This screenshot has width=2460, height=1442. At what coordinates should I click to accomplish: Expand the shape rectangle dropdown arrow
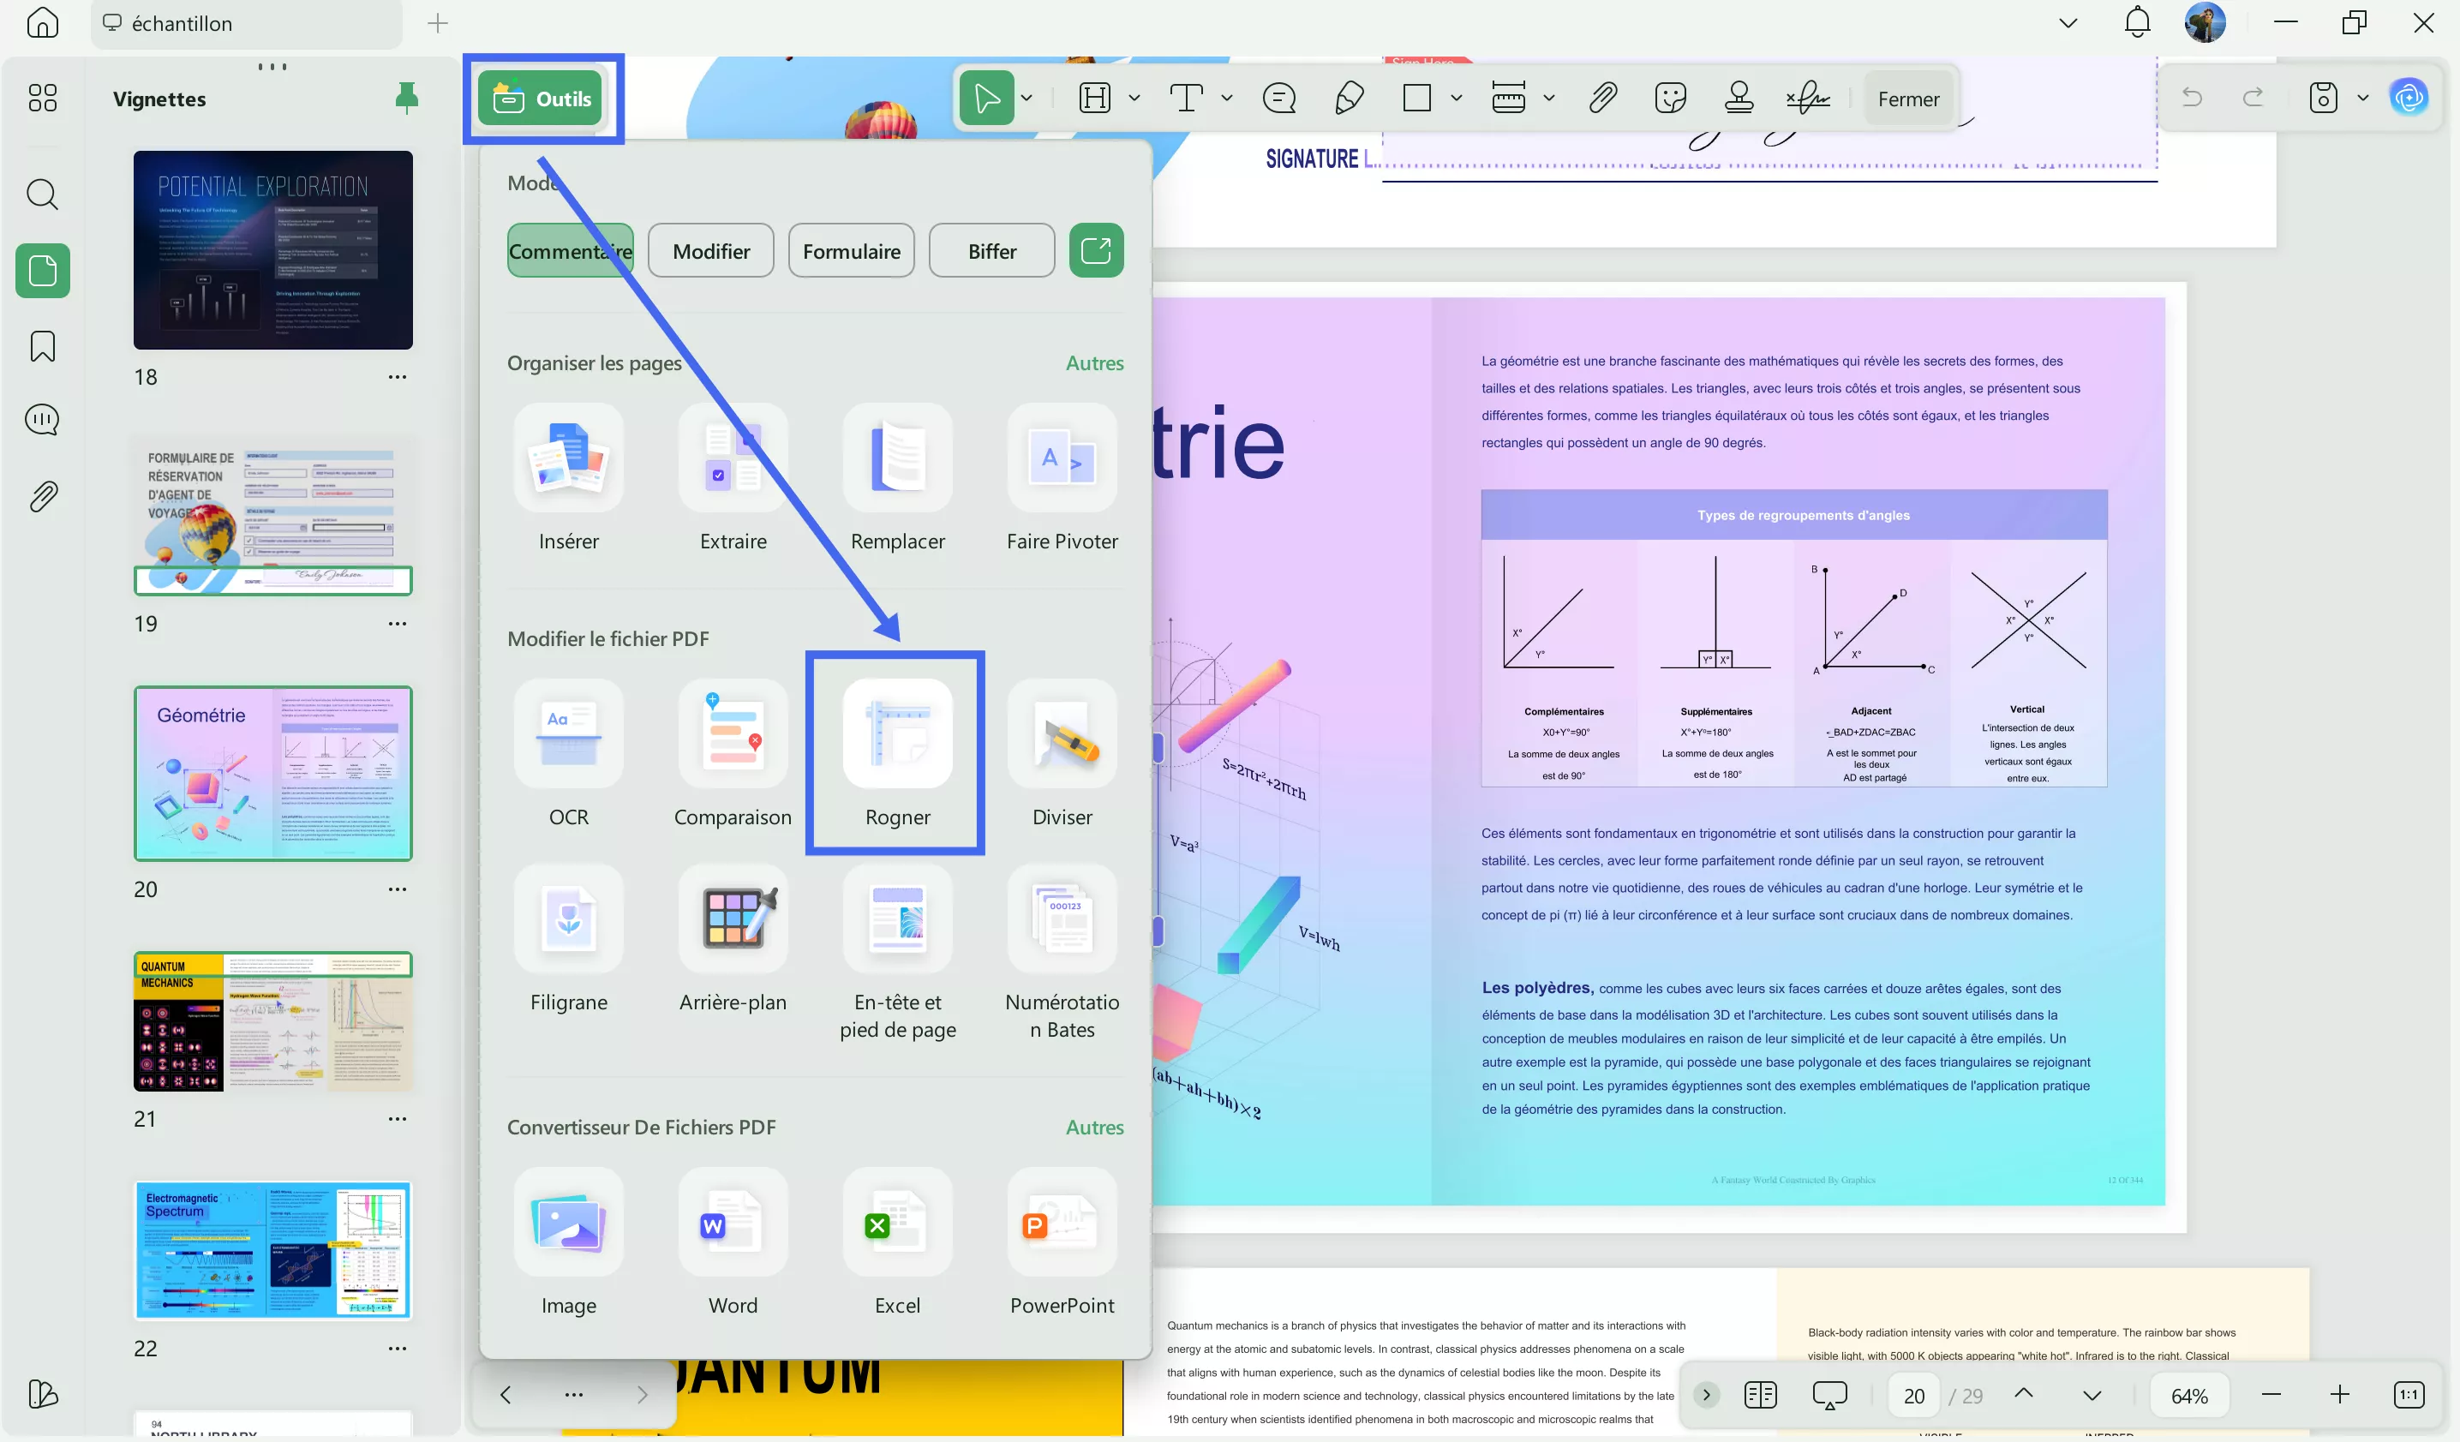1456,99
